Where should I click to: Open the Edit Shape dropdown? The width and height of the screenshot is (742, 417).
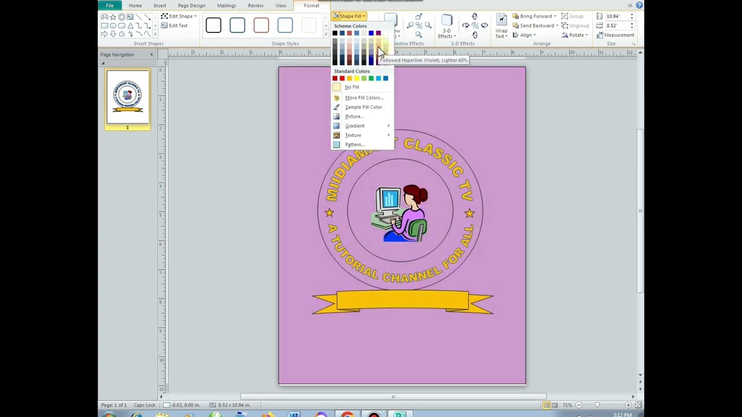[x=179, y=16]
